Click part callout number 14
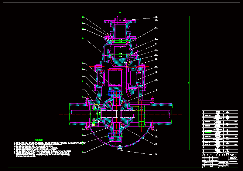This screenshot has width=243, height=171. pyautogui.click(x=83, y=23)
